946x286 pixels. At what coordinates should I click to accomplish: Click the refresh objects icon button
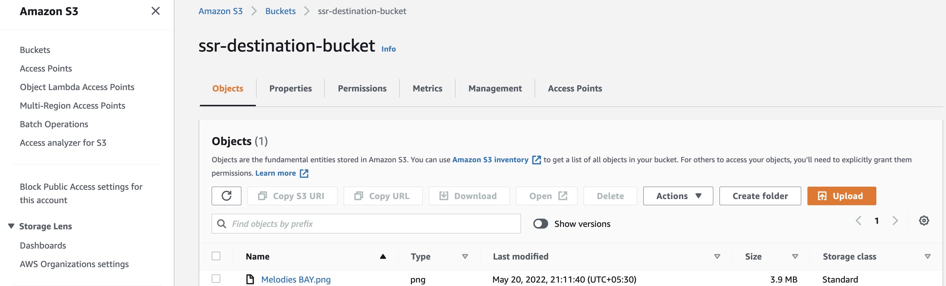click(226, 196)
